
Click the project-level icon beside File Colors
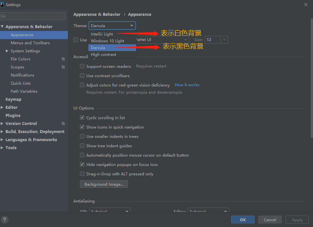[63, 59]
